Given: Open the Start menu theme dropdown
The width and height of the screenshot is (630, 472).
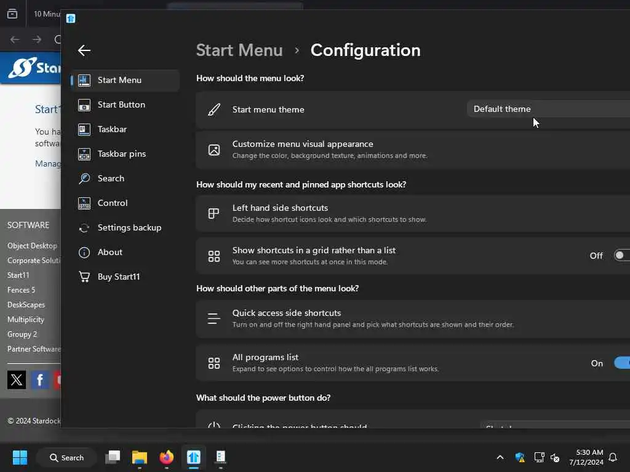Looking at the screenshot, I should click(x=548, y=109).
